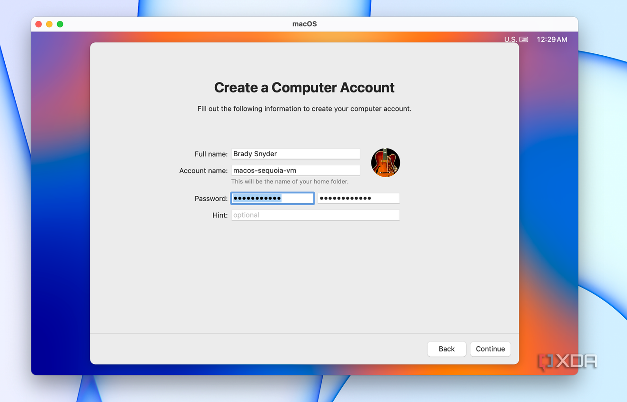Click the 'Password:' label
Viewport: 627px width, 402px height.
[x=211, y=199]
